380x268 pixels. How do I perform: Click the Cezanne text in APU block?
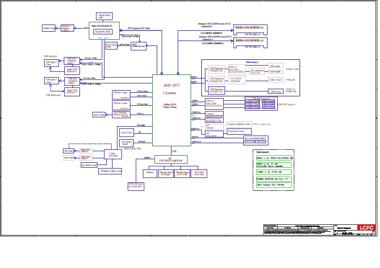(170, 93)
